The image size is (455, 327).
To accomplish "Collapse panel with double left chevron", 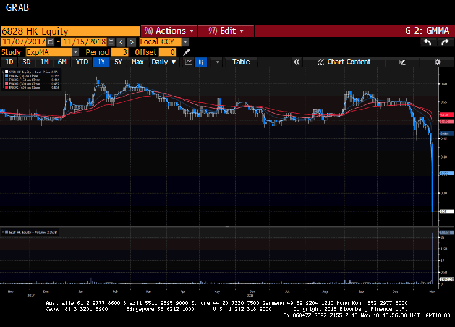I will point(296,62).
